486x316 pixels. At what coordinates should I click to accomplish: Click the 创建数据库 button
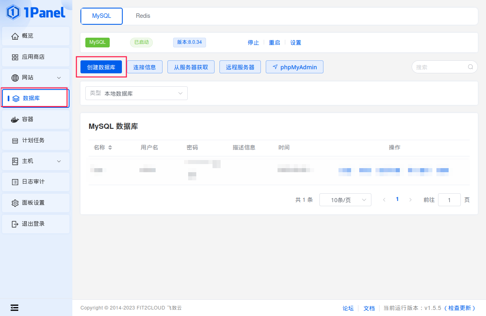click(x=101, y=67)
